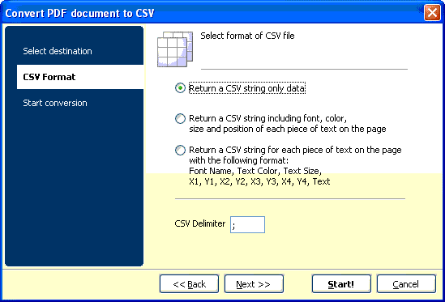Select 'Return a CSV string only data' option
The width and height of the screenshot is (445, 302).
click(x=180, y=88)
